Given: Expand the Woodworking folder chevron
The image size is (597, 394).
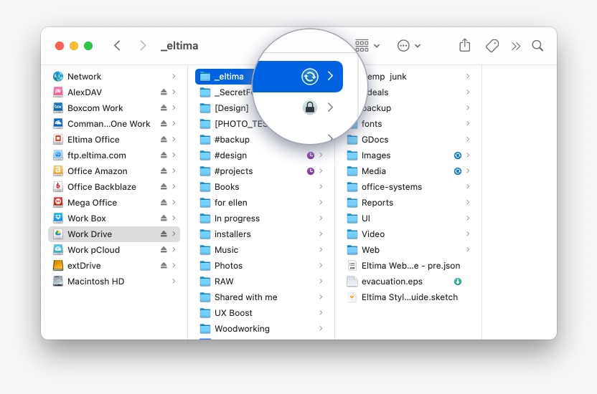Looking at the screenshot, I should tap(321, 328).
